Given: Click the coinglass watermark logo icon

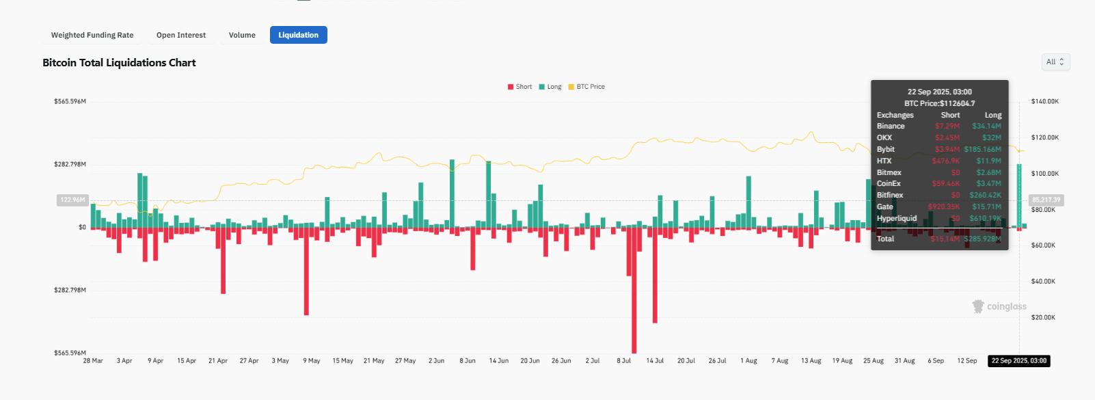Looking at the screenshot, I should tap(978, 306).
